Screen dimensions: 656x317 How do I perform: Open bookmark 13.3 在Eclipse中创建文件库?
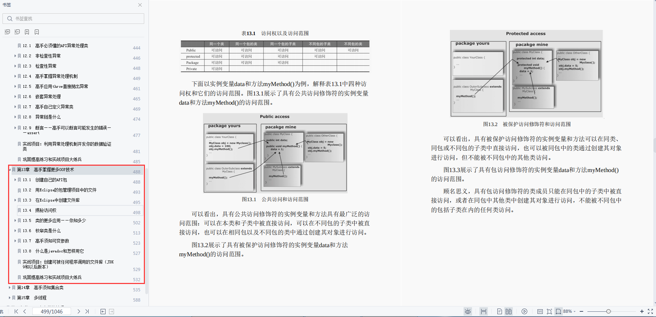pos(51,200)
